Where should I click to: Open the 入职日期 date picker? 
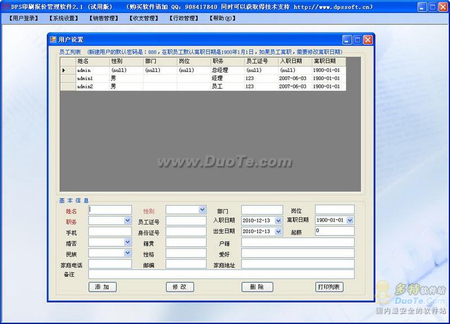pyautogui.click(x=278, y=220)
